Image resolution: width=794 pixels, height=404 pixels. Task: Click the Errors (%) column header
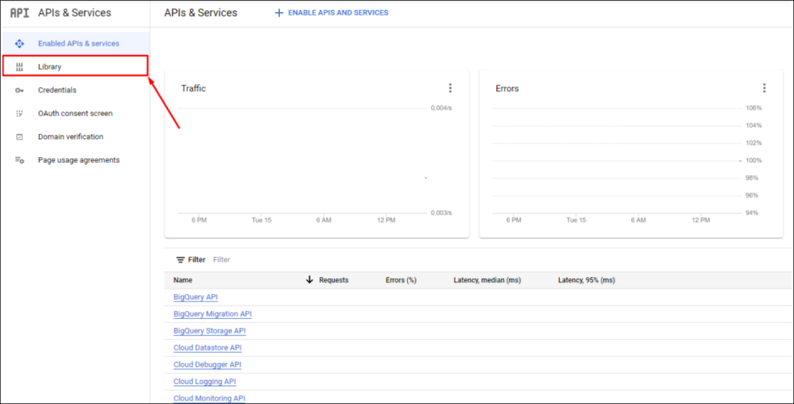pos(401,280)
